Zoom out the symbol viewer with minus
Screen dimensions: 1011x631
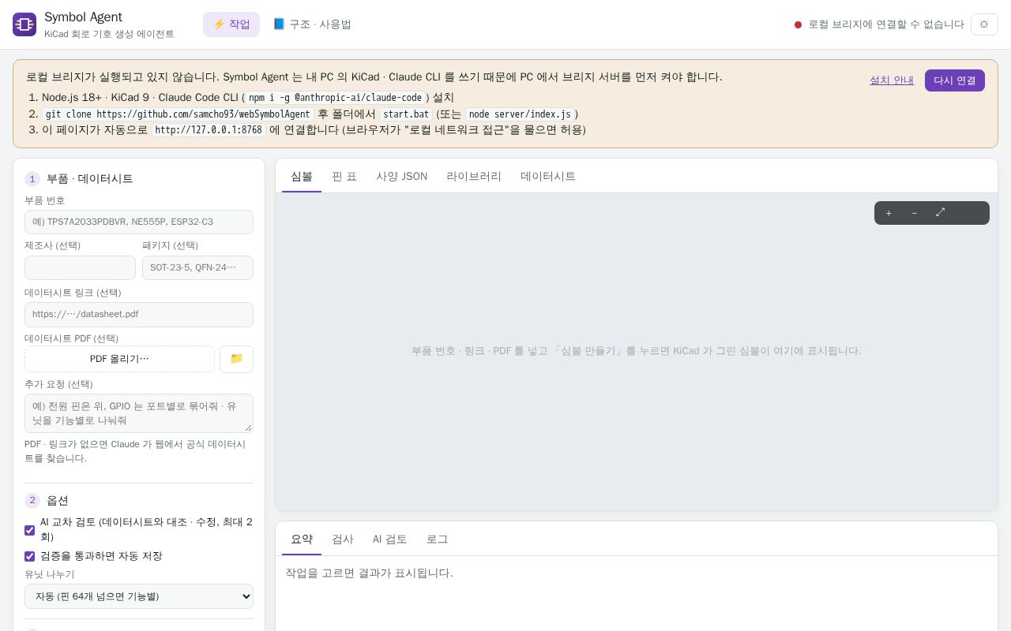[x=915, y=213]
